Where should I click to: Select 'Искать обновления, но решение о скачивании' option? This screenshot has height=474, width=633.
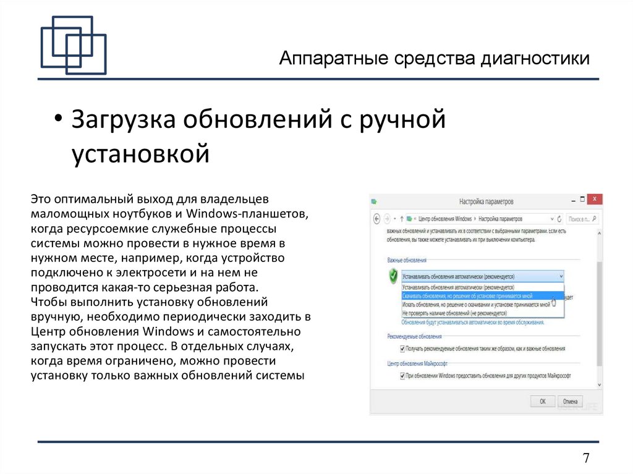pos(482,305)
